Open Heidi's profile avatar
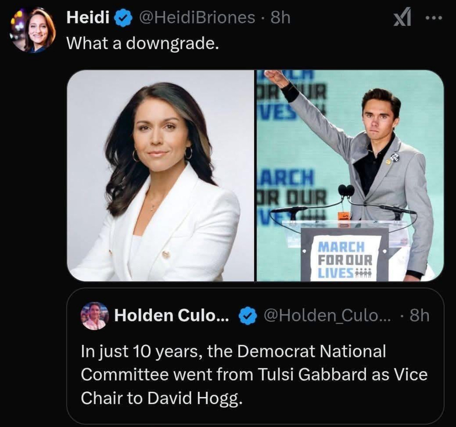 point(34,31)
